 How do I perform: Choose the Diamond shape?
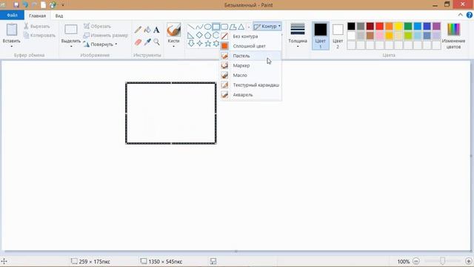199,36
